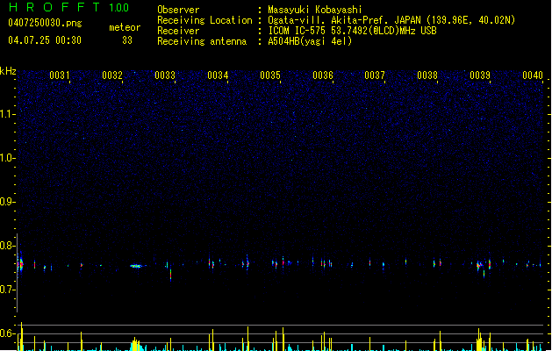Click the vertical red-green echo below 0033
This screenshot has width=552, height=351.
click(x=171, y=275)
